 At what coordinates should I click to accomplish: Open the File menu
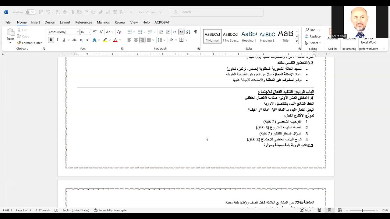[x=8, y=22]
